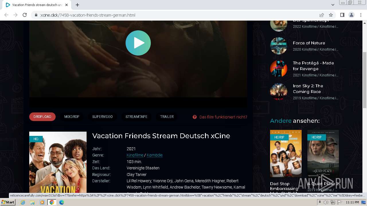
Task: Switch to MIXDROP player source
Action: point(72,117)
